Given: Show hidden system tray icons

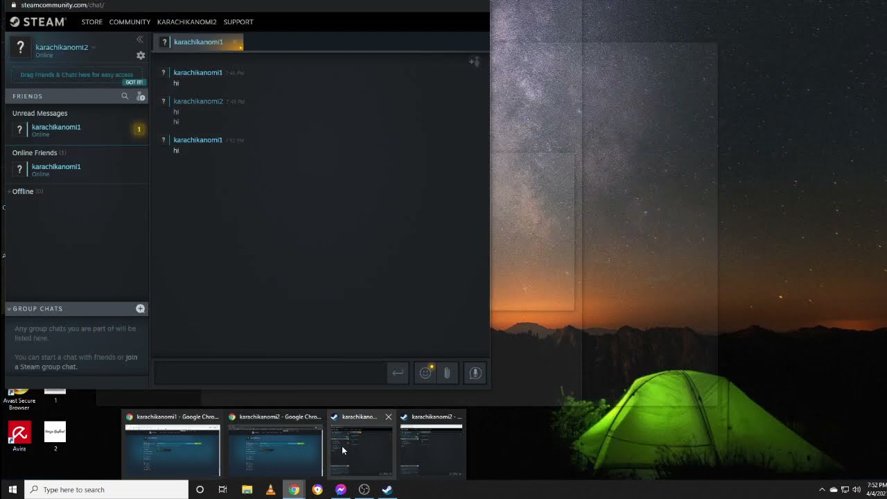Looking at the screenshot, I should tap(822, 489).
